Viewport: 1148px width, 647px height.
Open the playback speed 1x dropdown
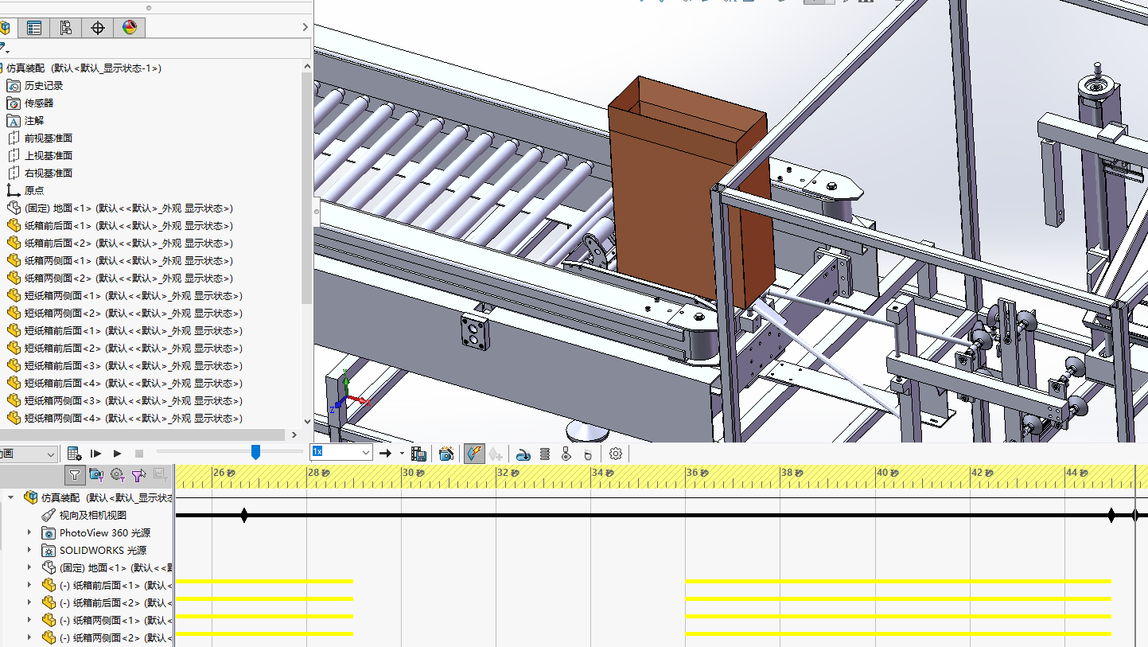click(366, 453)
